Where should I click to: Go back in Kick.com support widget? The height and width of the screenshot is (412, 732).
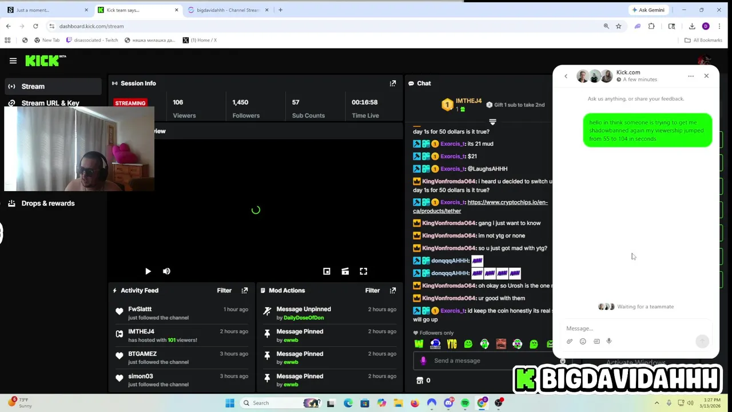[x=566, y=76]
